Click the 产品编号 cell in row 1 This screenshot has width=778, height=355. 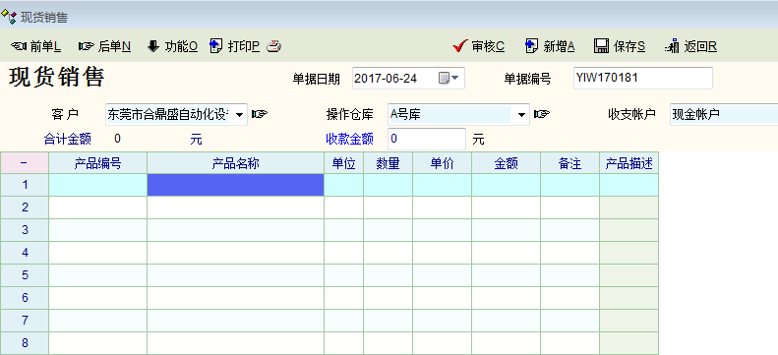coord(97,185)
